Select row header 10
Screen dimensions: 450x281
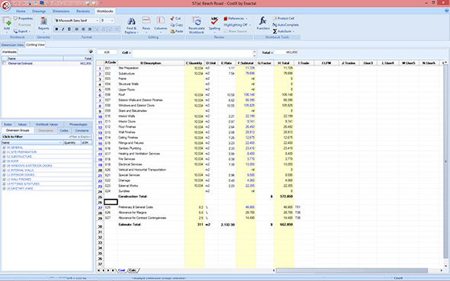click(100, 117)
